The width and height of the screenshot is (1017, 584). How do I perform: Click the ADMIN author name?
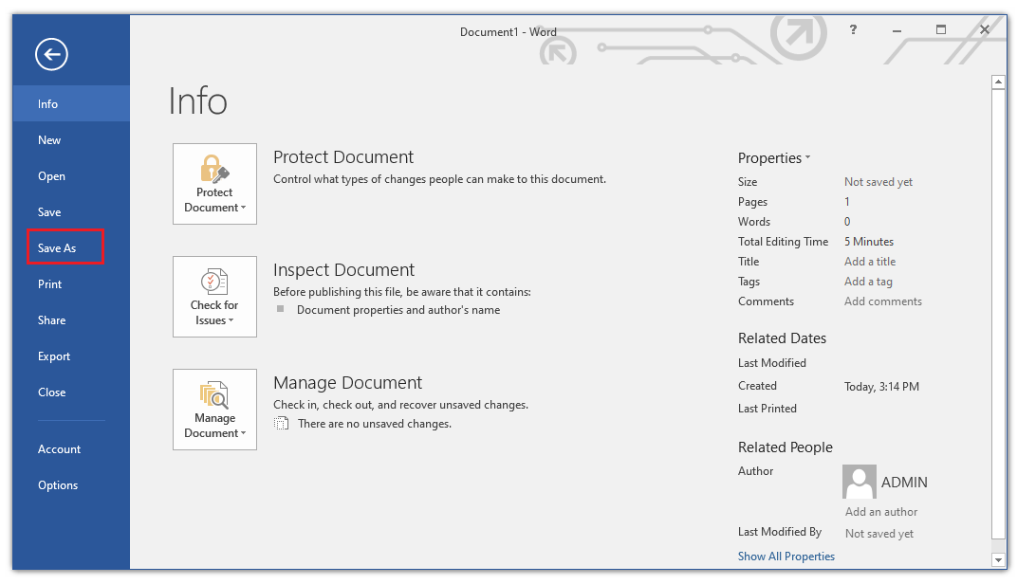point(904,483)
